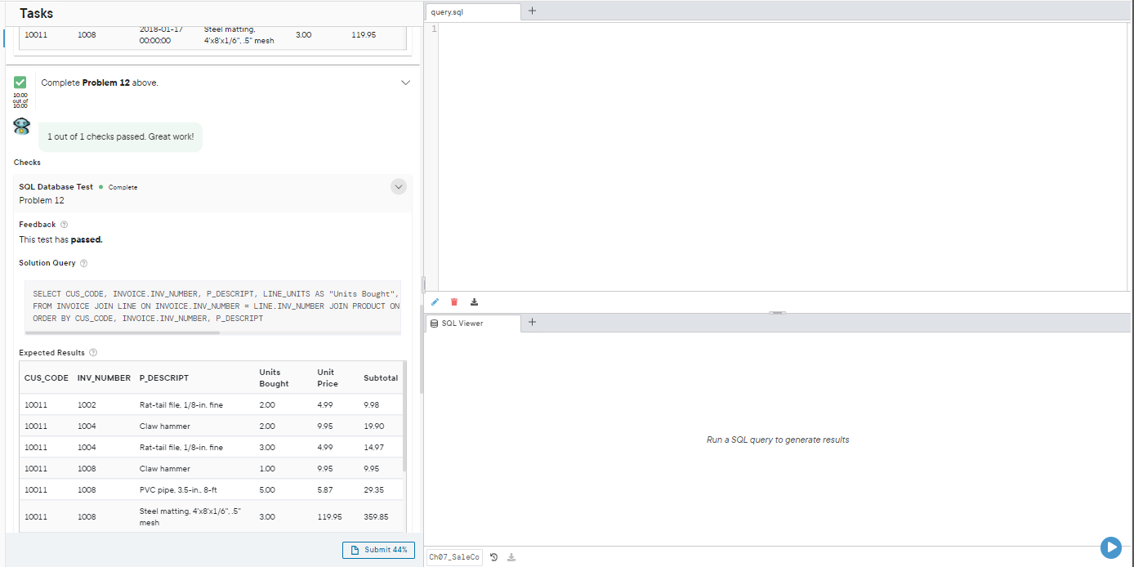Click the Submit 44% button
This screenshot has height=567, width=1134.
tap(379, 550)
